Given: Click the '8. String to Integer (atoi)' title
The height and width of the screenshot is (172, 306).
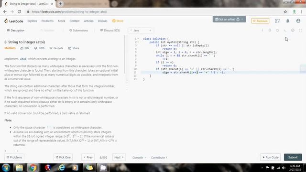Looking at the screenshot, I should [24, 42].
